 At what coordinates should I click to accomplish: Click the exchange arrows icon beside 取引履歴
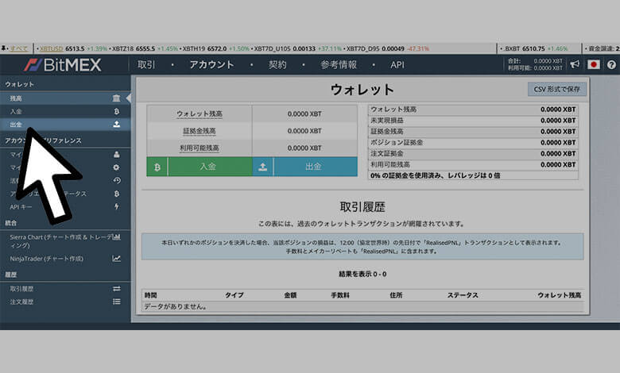(x=117, y=289)
